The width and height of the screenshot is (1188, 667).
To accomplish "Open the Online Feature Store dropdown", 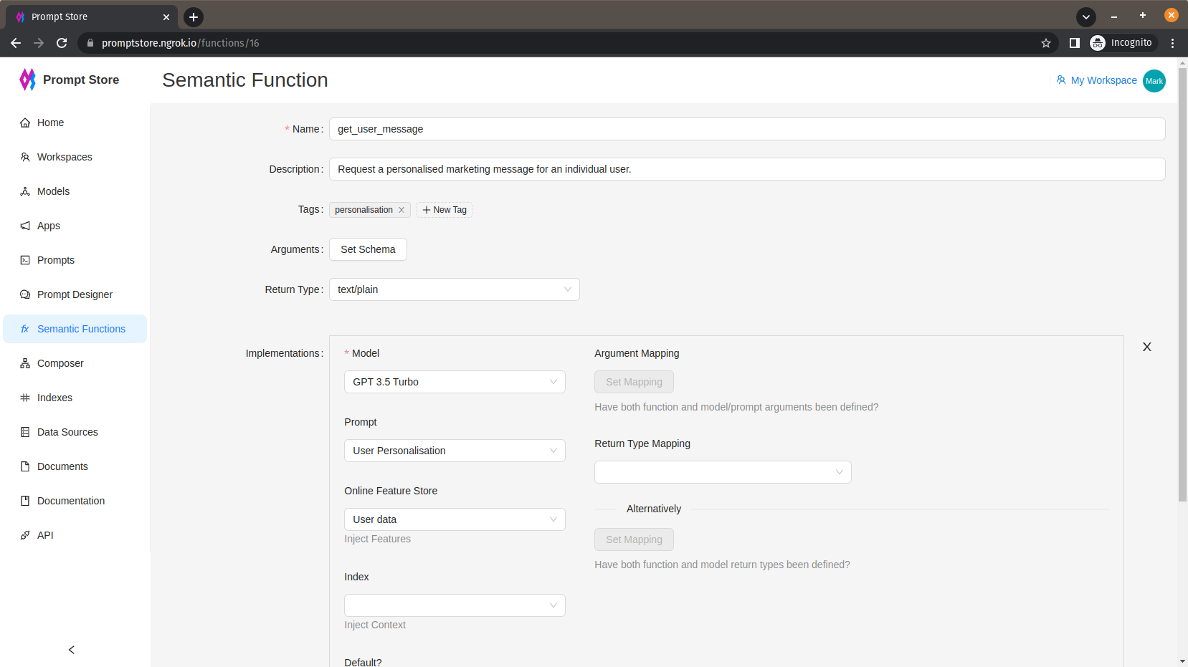I will pyautogui.click(x=455, y=519).
